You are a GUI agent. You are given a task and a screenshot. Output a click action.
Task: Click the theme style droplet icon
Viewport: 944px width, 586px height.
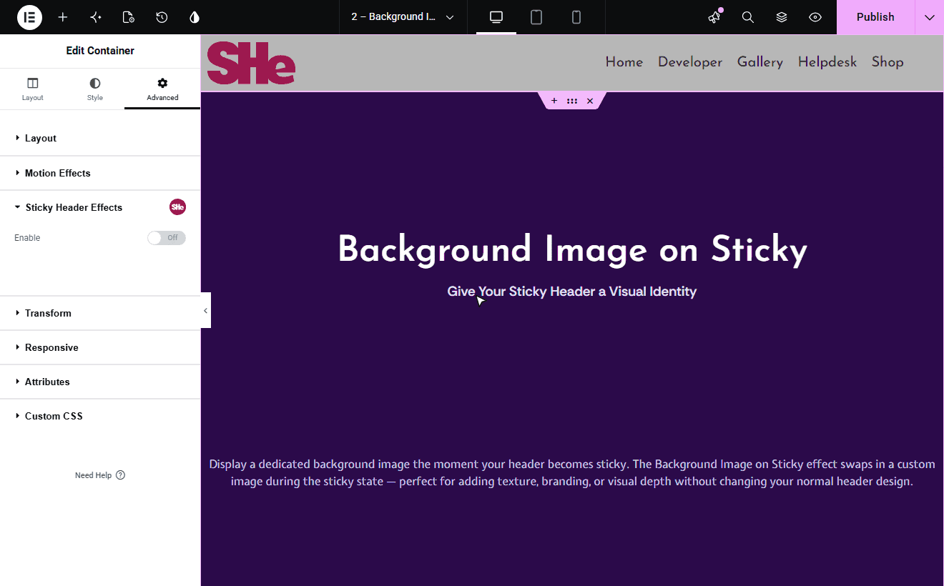pyautogui.click(x=195, y=17)
